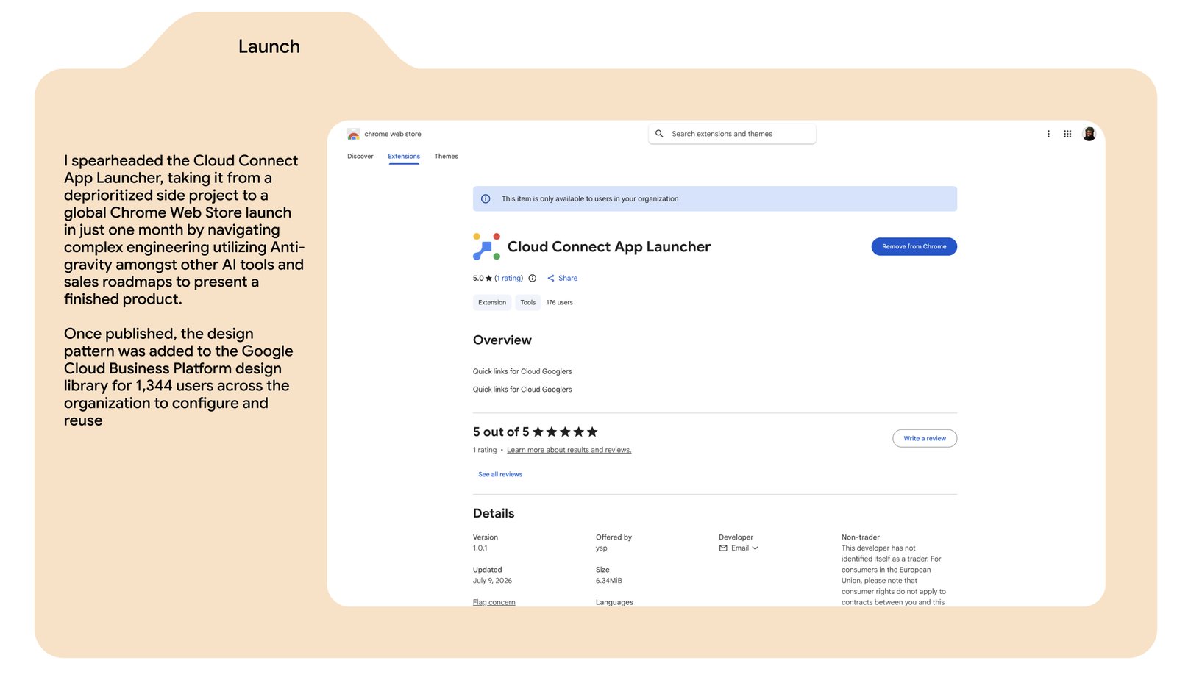
Task: Select the Extensions tab
Action: (404, 156)
